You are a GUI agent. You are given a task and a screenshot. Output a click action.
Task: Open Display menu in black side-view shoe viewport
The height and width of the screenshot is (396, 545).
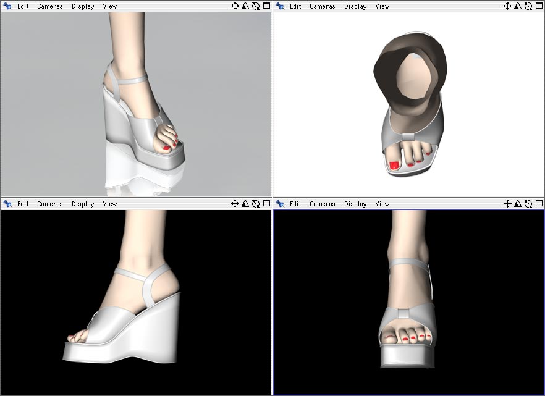[x=83, y=204]
